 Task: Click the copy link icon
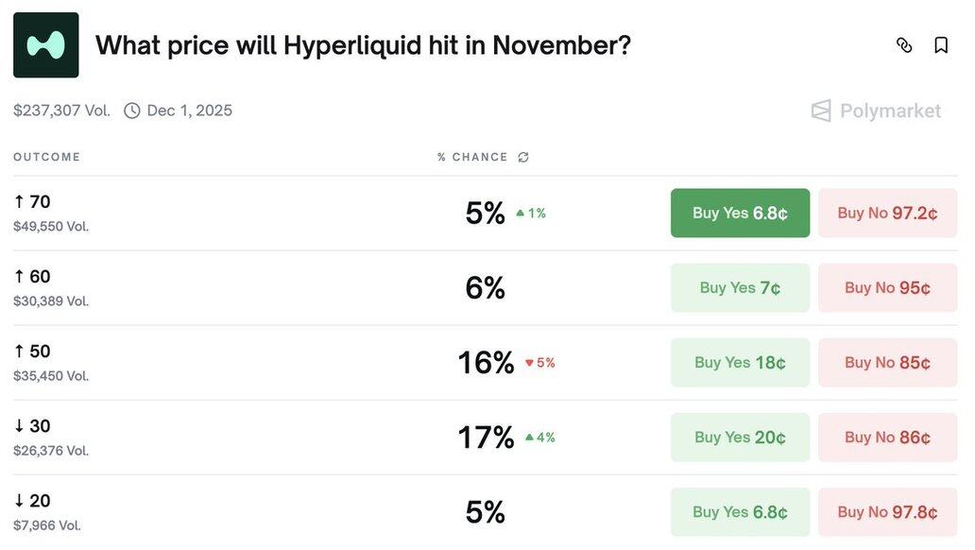point(904,45)
